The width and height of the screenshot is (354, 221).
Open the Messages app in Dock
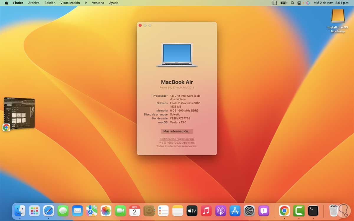click(x=63, y=211)
